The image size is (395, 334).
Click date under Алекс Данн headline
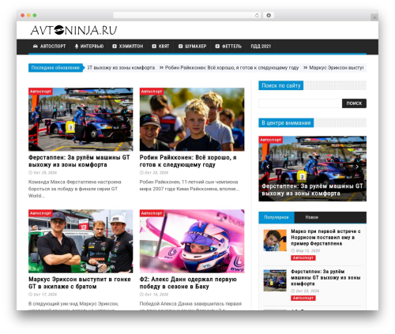(x=154, y=295)
